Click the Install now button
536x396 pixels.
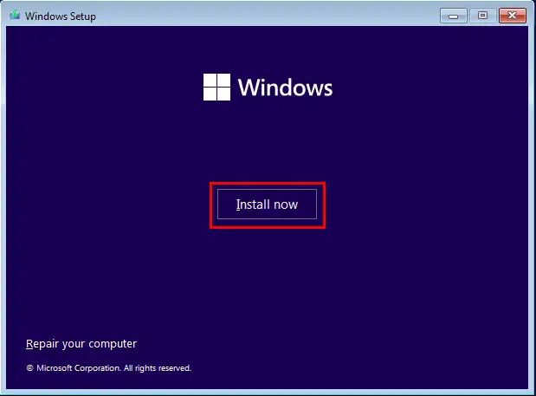point(267,204)
